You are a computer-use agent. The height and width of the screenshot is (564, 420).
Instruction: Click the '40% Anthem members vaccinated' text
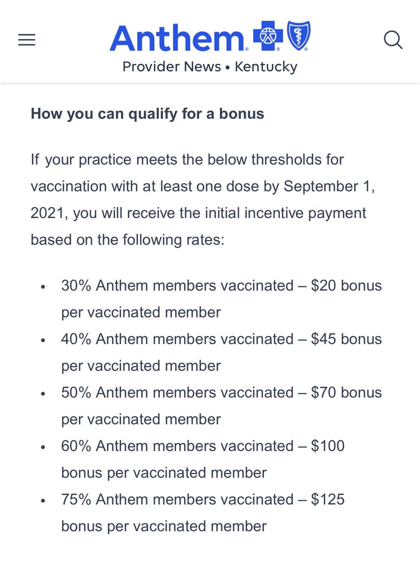177,339
